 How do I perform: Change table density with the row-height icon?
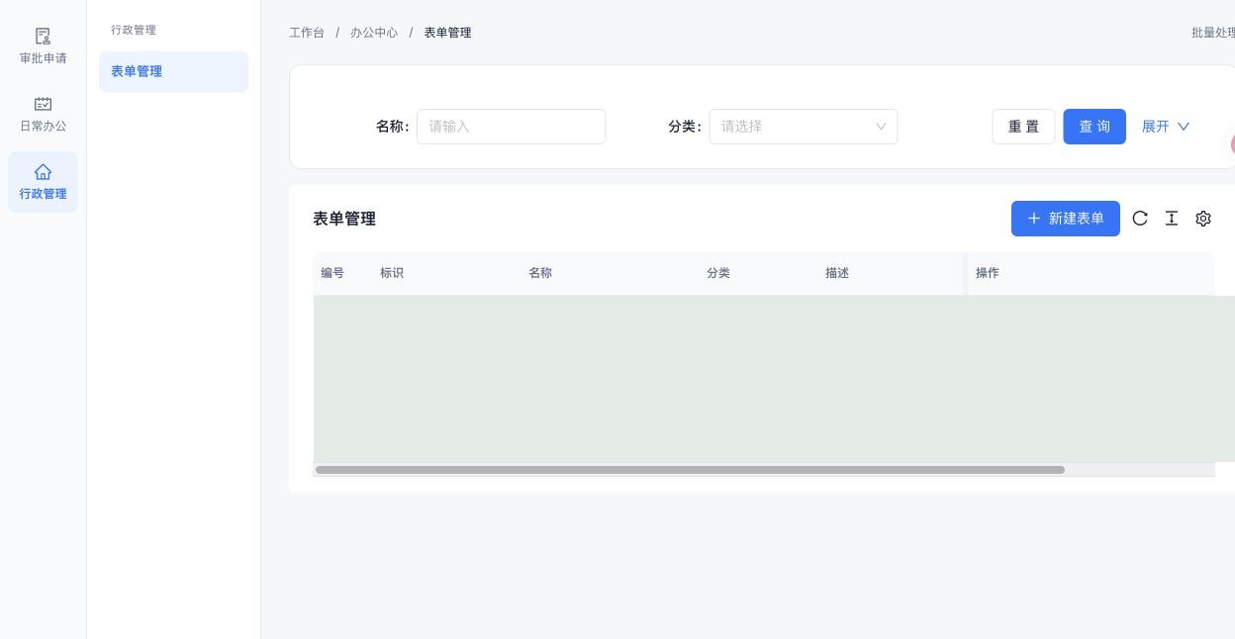click(x=1172, y=219)
